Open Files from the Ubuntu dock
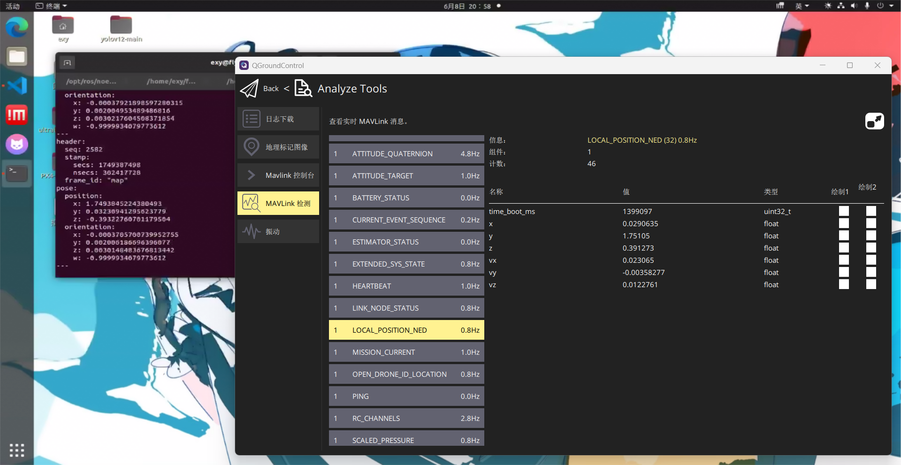Viewport: 901px width, 465px height. click(x=17, y=56)
